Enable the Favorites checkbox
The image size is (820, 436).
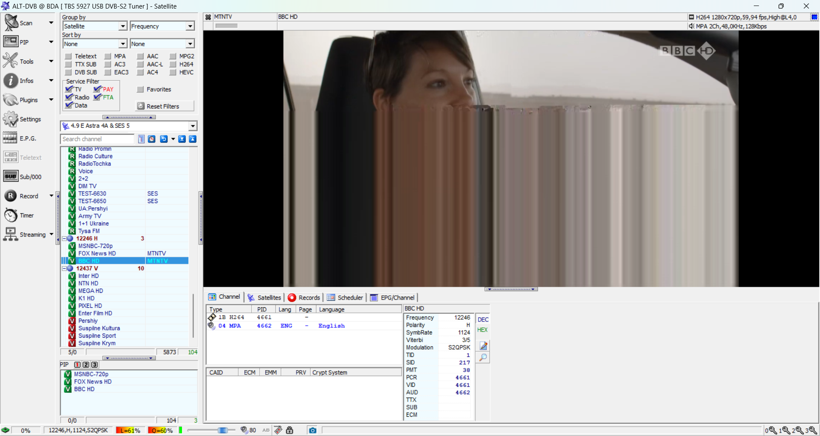pos(140,89)
